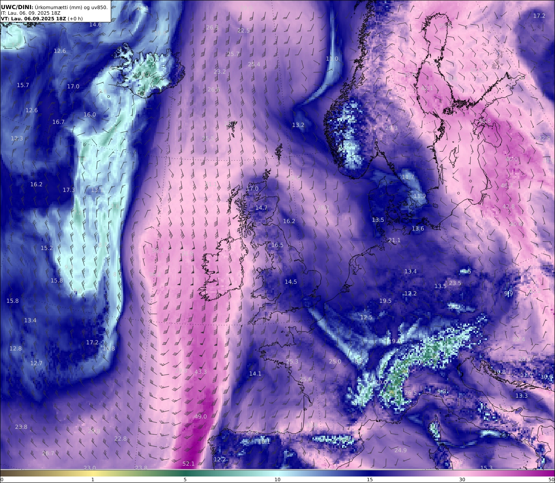
Task: Click the 14.6 value northwest of Iceland
Action: click(x=95, y=24)
